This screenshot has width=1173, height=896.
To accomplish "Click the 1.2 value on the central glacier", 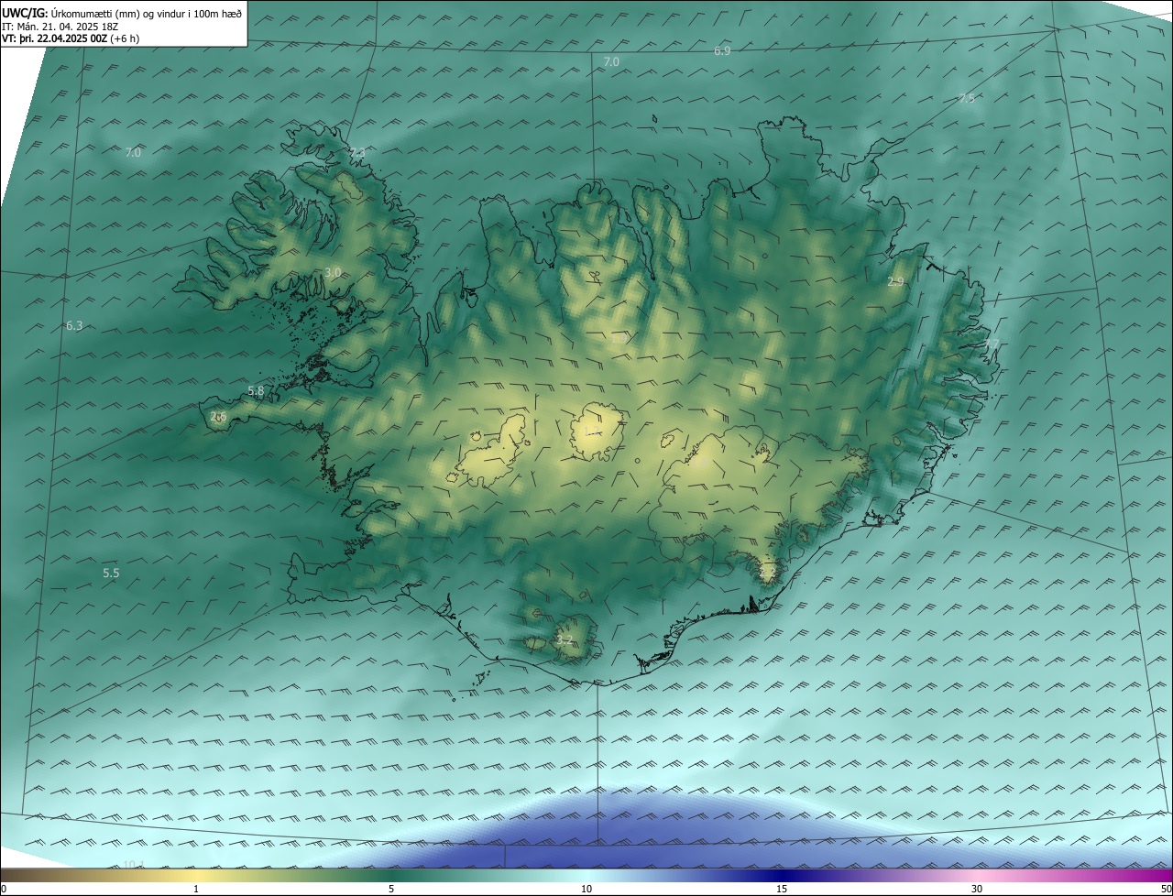I will (591, 432).
